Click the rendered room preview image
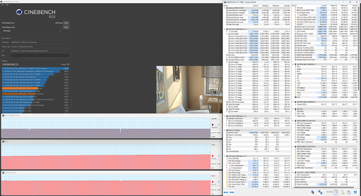Screen dimensions: 361x196 click(x=189, y=89)
